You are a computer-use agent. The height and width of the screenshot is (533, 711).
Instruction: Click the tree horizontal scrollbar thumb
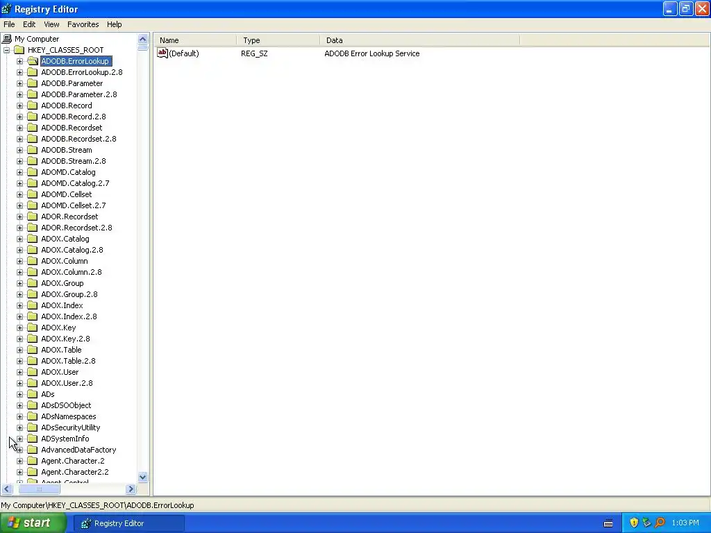(39, 489)
